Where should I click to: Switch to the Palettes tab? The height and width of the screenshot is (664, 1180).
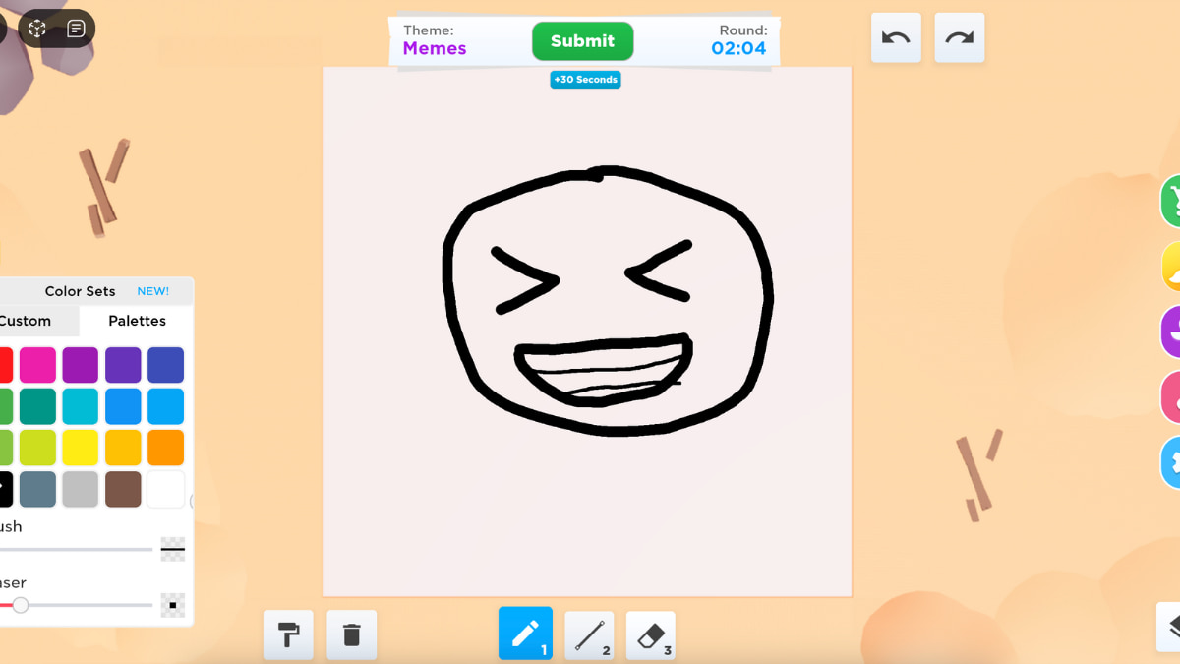point(137,320)
